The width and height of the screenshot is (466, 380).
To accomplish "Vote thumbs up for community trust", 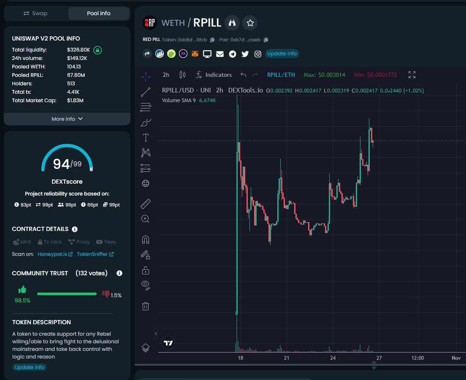I will 23,289.
